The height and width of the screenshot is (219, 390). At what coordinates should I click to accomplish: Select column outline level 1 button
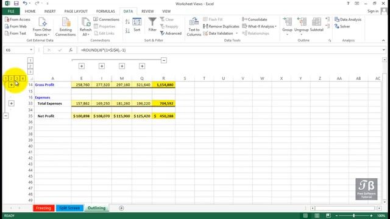pyautogui.click(x=30, y=60)
